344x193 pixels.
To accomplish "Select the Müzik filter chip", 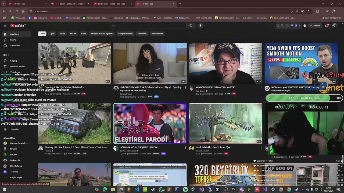I will [62, 34].
